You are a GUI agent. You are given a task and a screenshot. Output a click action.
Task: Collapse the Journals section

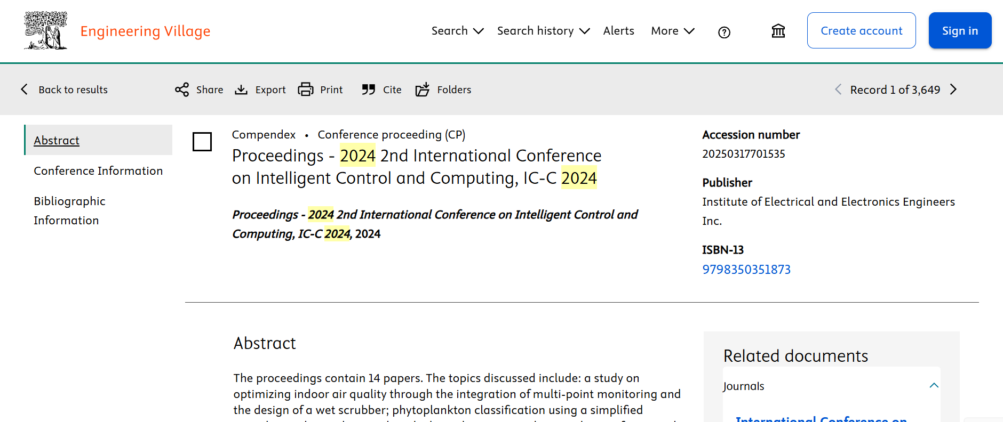[934, 386]
